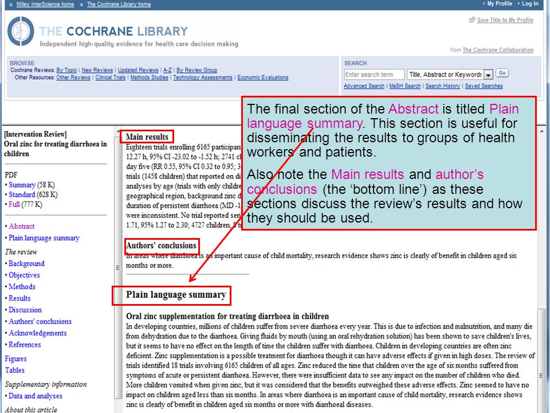This screenshot has height=413, width=550.
Task: Open My Profile in top bar
Action: (499, 3)
